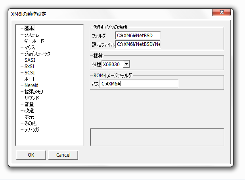The width and height of the screenshot is (245, 180).
Task: Close the XM6iの動作設定 dialog
Action: click(221, 12)
